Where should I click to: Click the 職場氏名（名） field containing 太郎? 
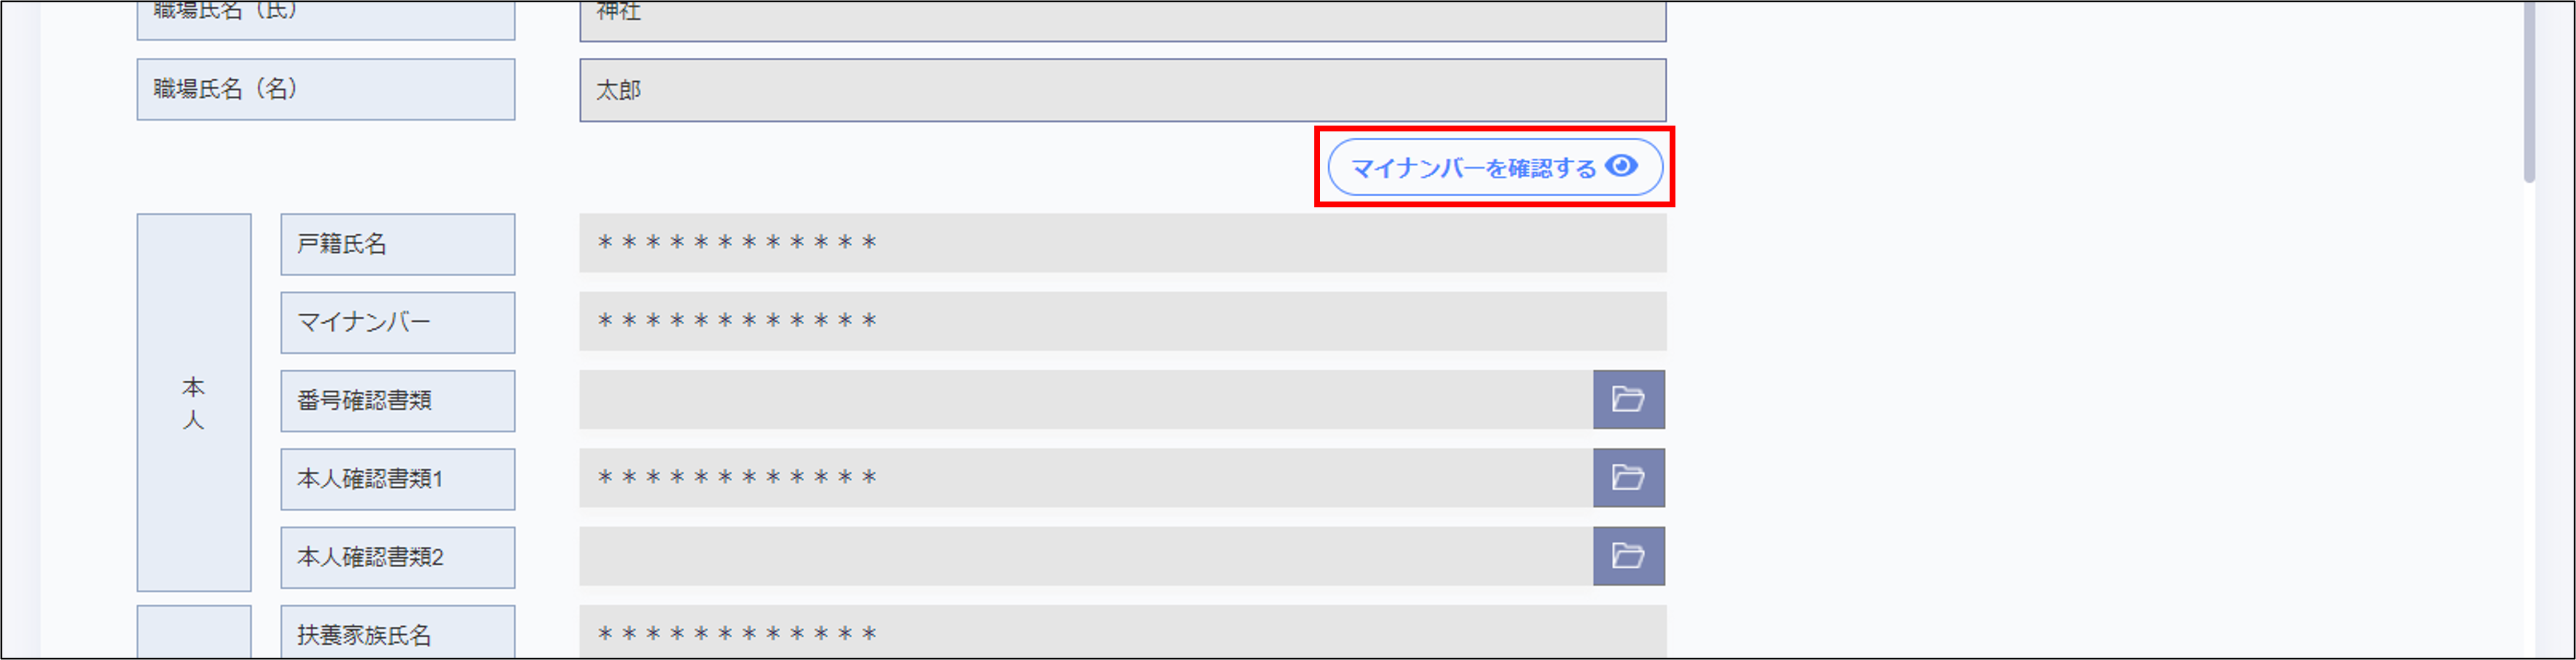[x=1122, y=90]
